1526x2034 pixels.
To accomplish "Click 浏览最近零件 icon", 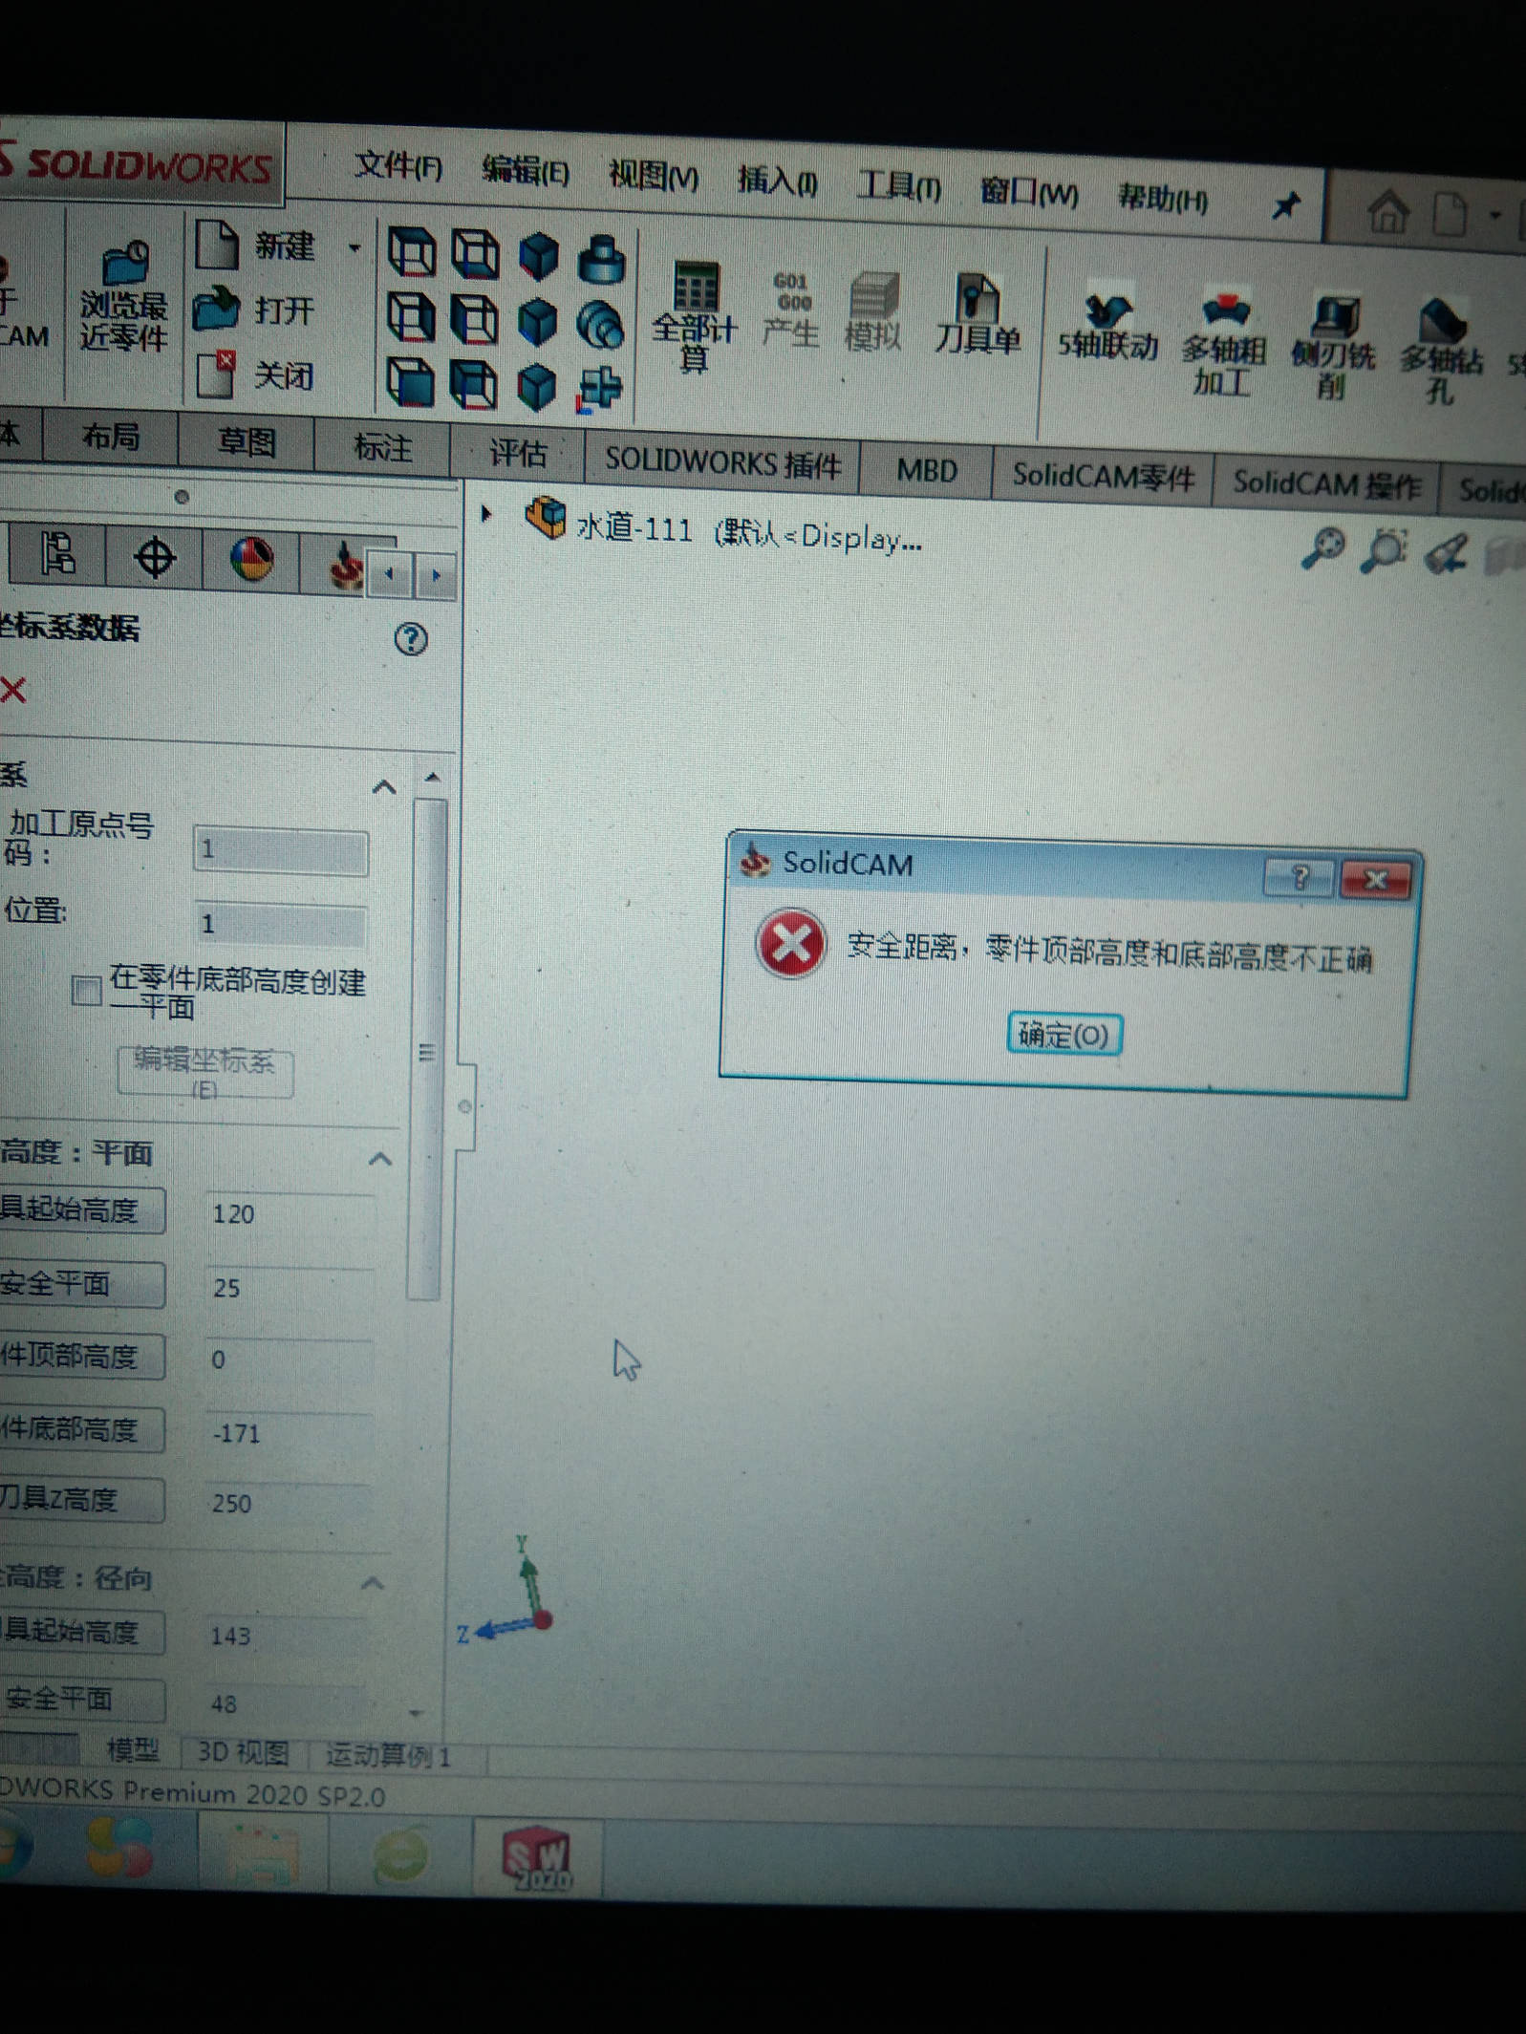I will click(124, 297).
